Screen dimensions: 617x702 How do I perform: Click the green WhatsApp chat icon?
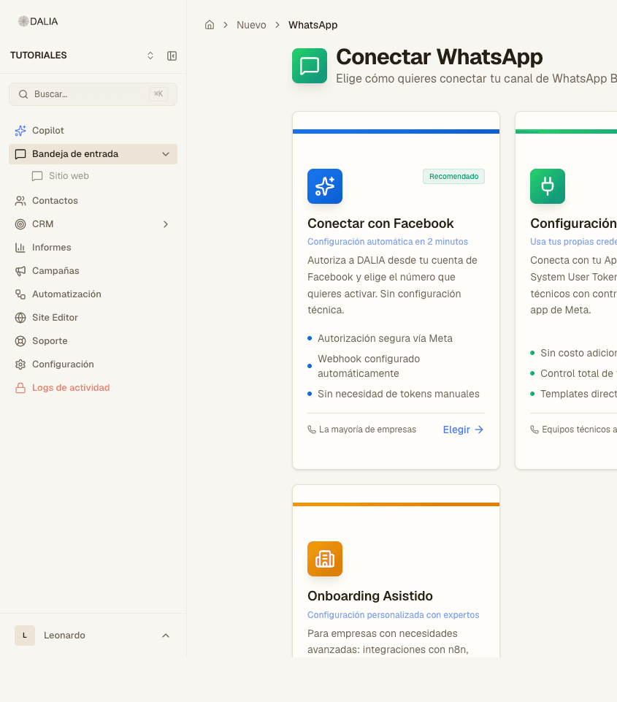(310, 66)
